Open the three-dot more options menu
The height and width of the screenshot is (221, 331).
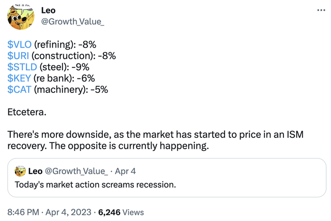tap(321, 10)
